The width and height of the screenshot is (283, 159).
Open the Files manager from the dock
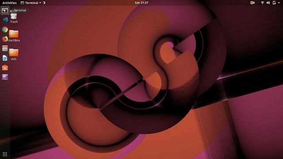click(5, 48)
